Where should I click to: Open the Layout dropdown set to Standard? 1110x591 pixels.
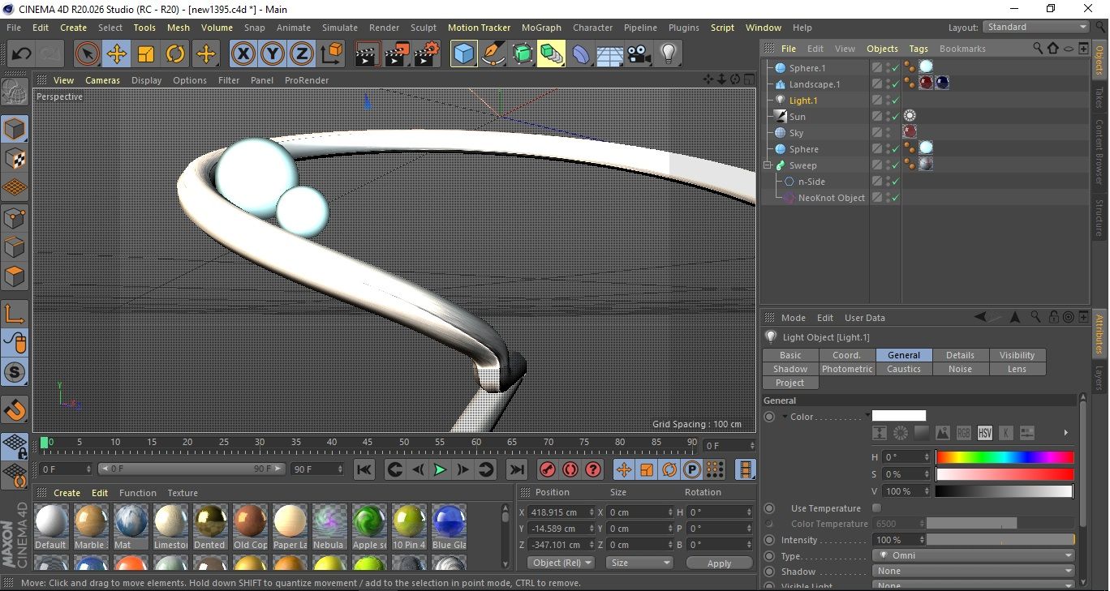(1036, 27)
